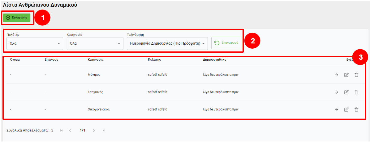
Task: Open details arrow for Μόνιμος row
Action: point(337,75)
